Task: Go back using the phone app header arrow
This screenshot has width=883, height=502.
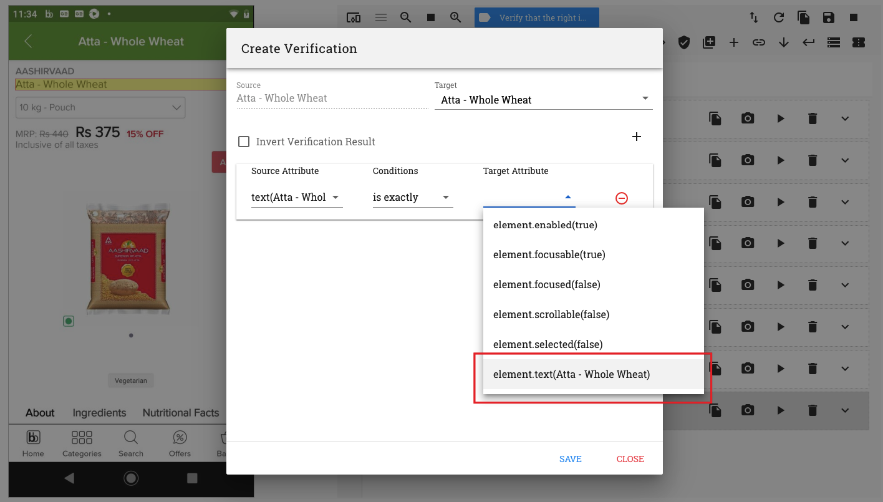Action: (28, 41)
